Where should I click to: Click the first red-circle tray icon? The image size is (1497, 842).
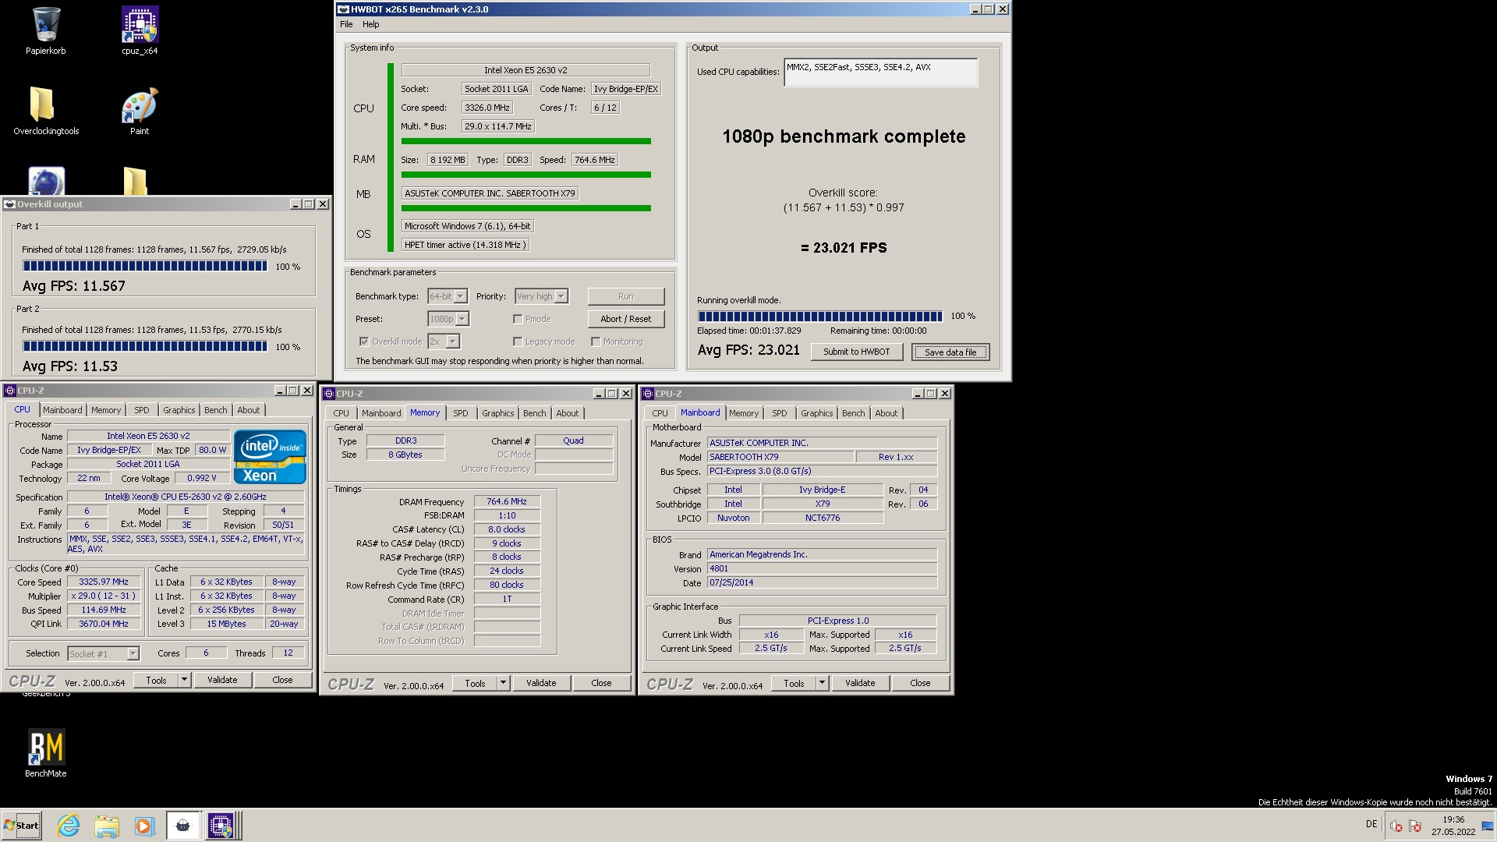(1396, 826)
